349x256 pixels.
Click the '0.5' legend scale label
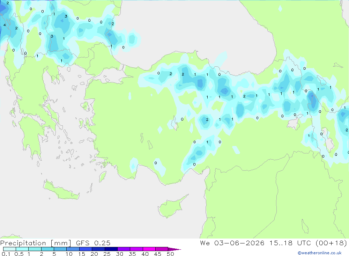click(19, 254)
